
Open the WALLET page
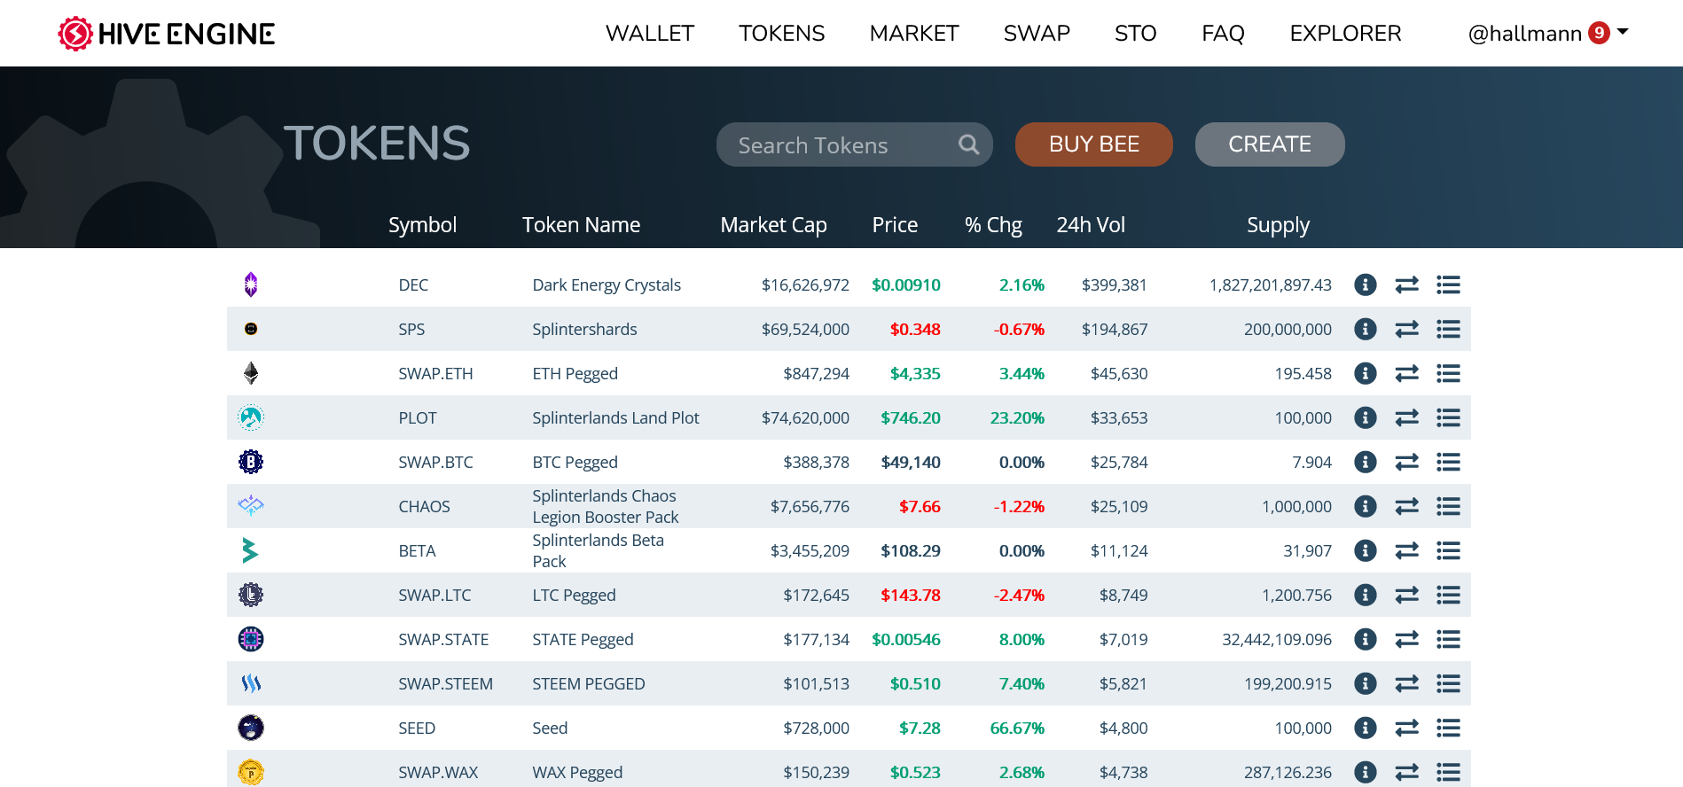tap(650, 34)
